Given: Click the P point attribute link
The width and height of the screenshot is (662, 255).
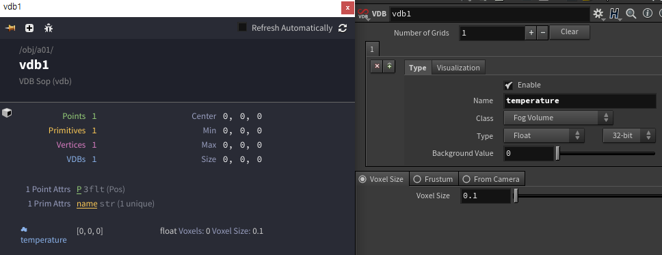Looking at the screenshot, I should 79,189.
